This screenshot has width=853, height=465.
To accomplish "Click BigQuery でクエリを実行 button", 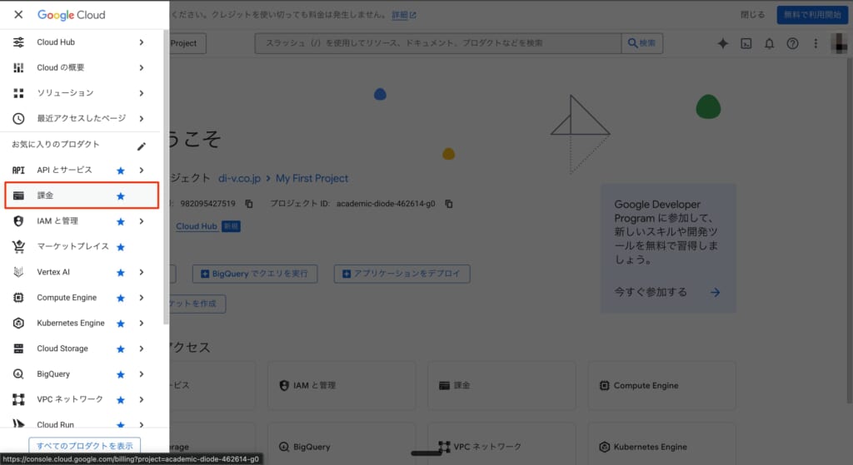I will point(255,274).
